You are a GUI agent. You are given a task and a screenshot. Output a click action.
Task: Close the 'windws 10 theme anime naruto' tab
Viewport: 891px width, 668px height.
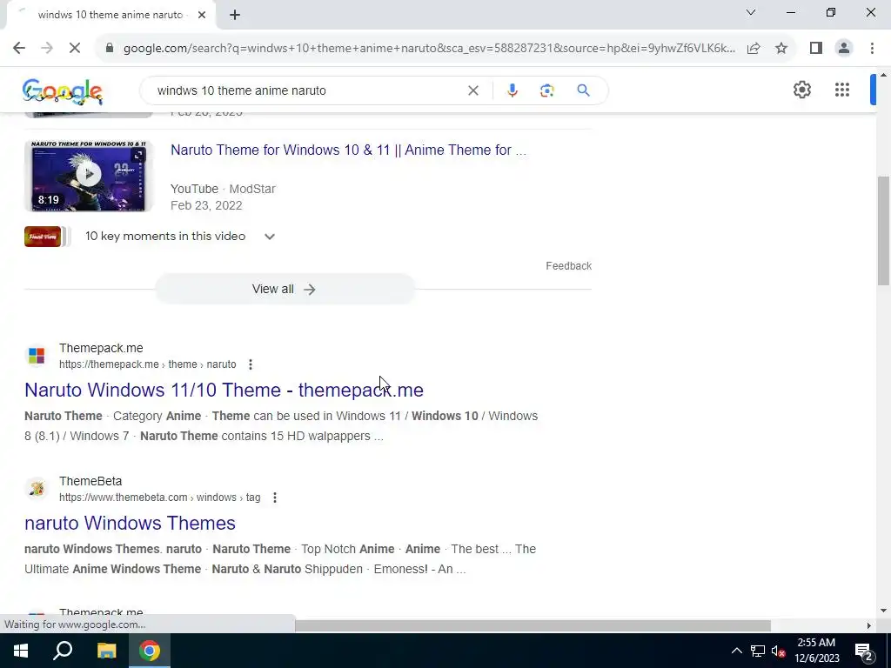[202, 15]
